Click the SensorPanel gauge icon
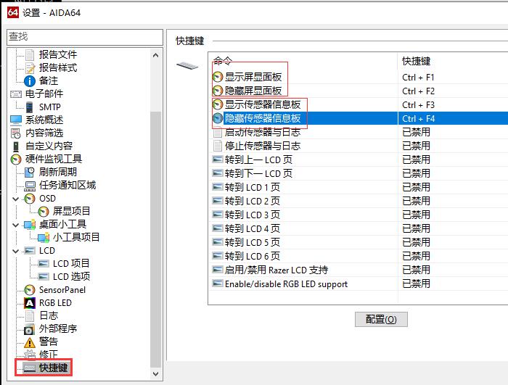 tap(30, 290)
